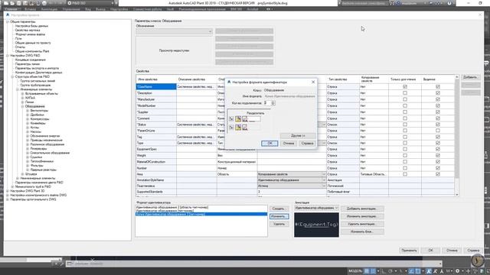Click drawing-property icon in first subpart row
The image size is (490, 275).
tap(245, 119)
